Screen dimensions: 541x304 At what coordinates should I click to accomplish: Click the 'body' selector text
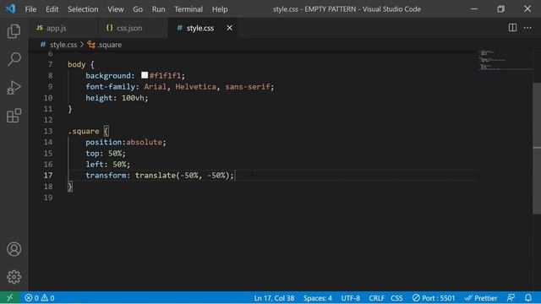click(x=77, y=64)
